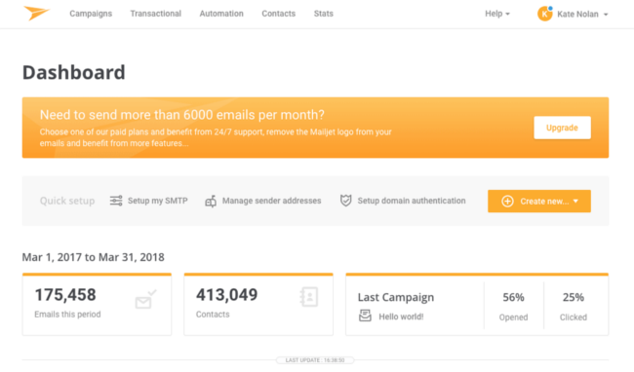Click the Mailjet paper plane logo
This screenshot has width=634, height=372.
(x=36, y=13)
